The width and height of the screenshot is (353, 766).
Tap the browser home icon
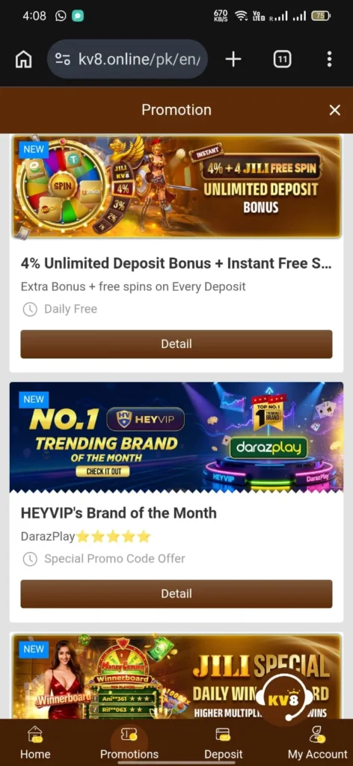[23, 59]
